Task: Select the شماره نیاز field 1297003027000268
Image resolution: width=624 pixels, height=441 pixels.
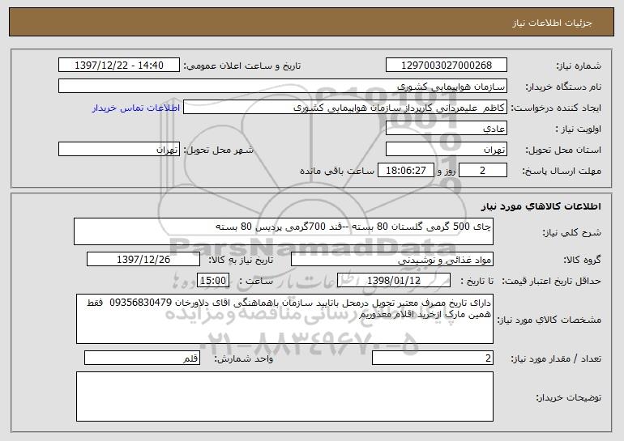Action: tap(446, 66)
